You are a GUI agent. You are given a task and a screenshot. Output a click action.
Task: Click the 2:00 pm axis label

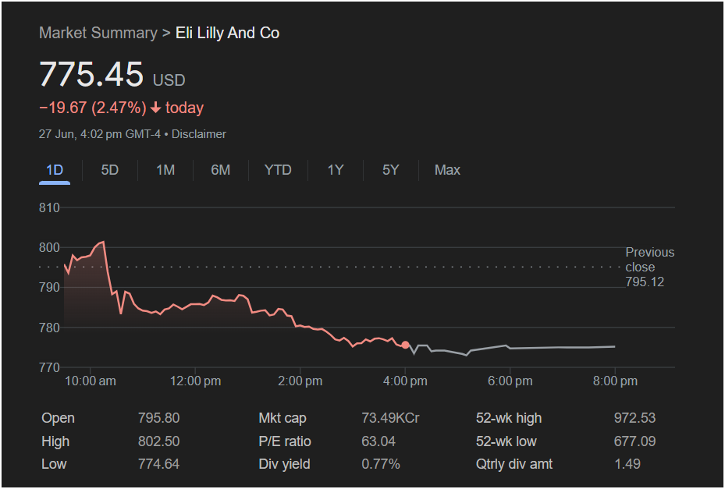[300, 381]
